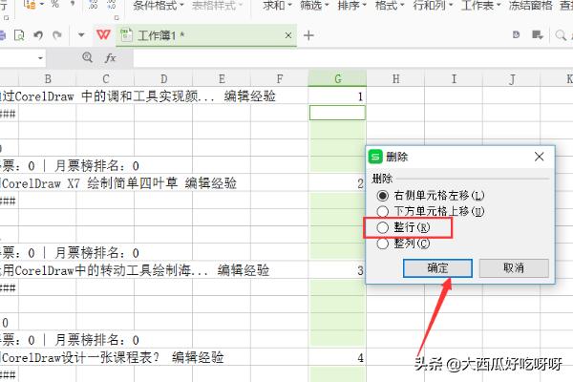573x382 pixels.
Task: Select column H header
Action: pyautogui.click(x=395, y=79)
